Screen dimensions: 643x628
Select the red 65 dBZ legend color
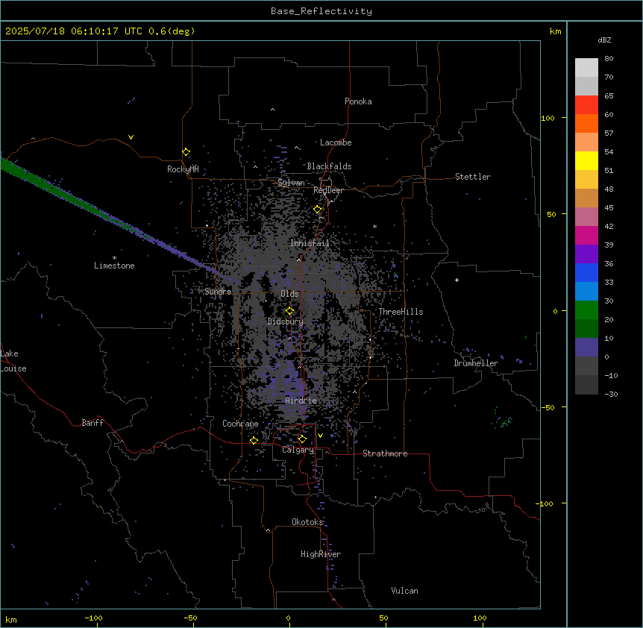pyautogui.click(x=586, y=104)
